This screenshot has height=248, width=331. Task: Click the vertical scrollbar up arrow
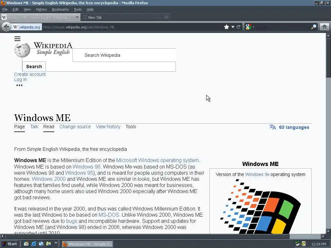pyautogui.click(x=328, y=36)
